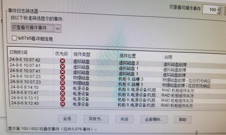This screenshot has width=226, height=135.
Task: Click the 关闭 button
Action: [124, 119]
